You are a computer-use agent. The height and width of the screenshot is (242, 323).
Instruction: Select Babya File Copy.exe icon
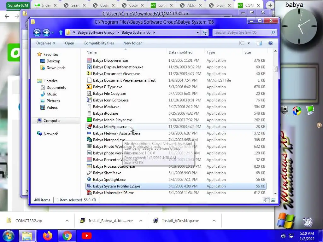[89, 93]
